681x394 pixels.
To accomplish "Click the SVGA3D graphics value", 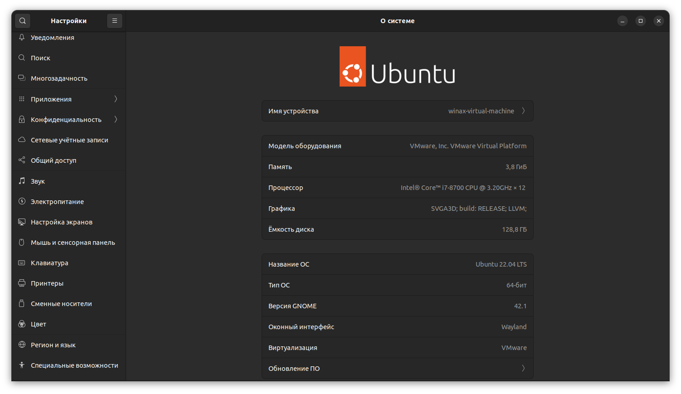I will (x=479, y=209).
